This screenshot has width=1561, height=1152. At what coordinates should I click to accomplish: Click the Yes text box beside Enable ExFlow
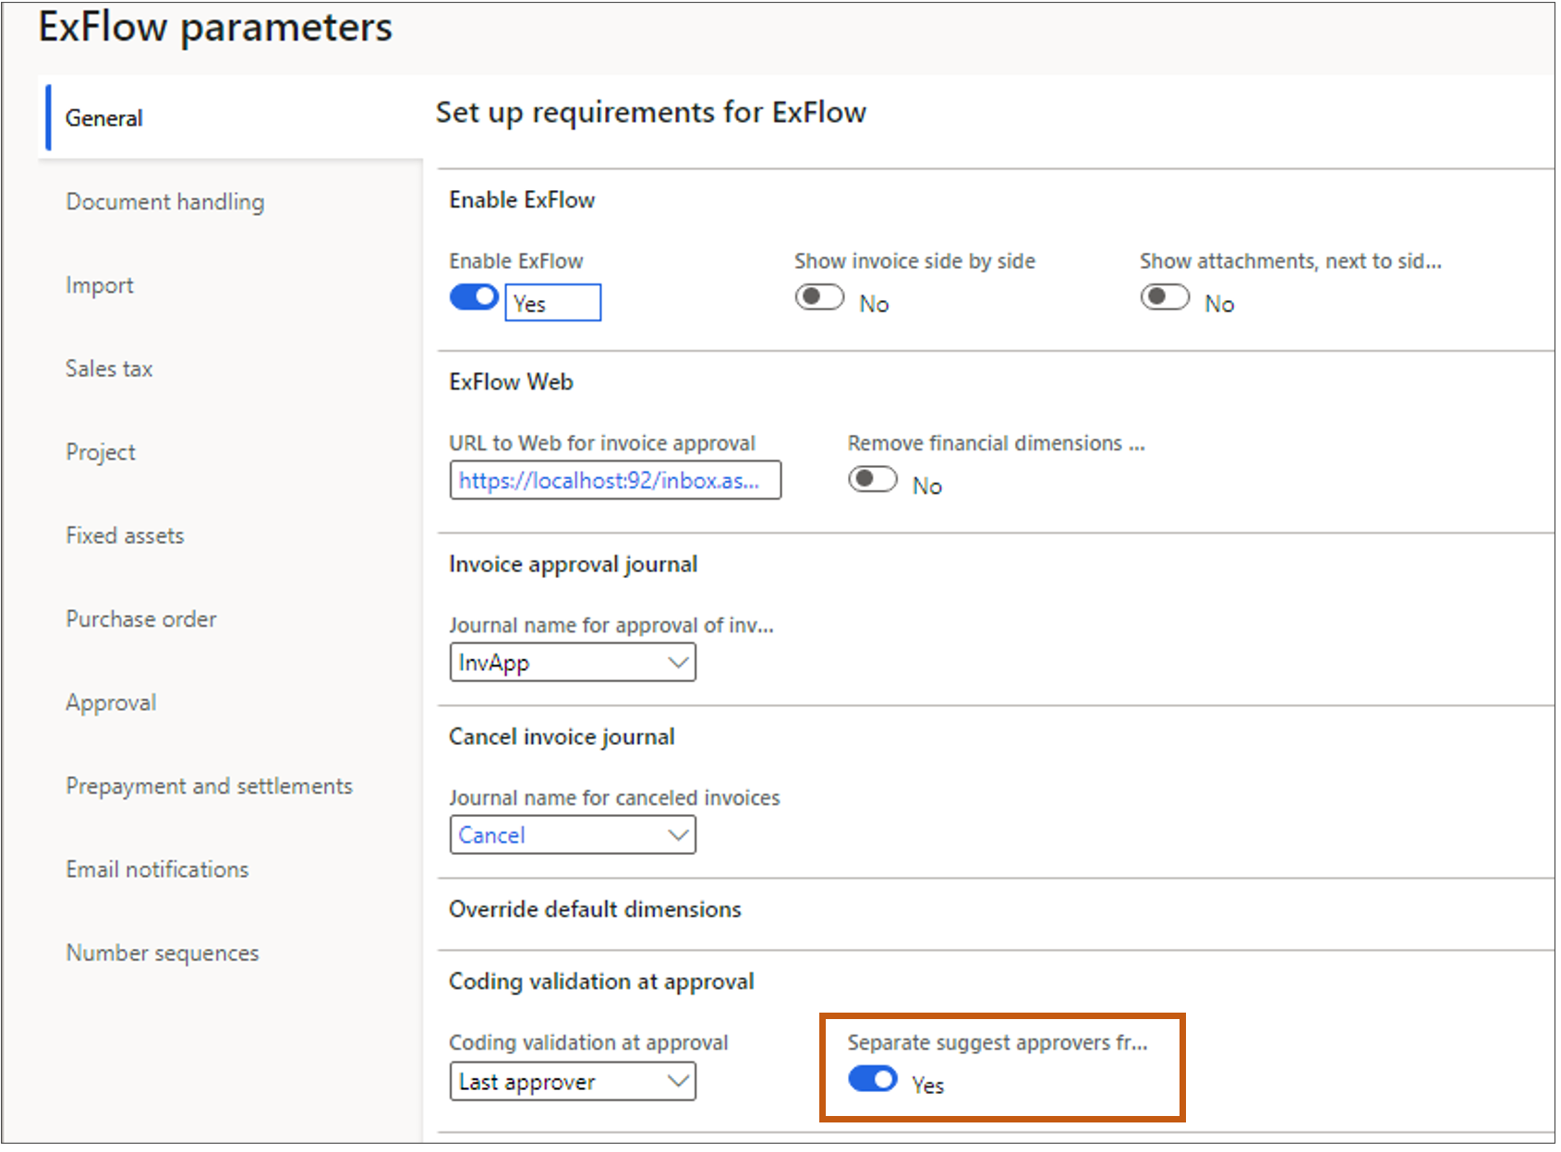point(552,303)
